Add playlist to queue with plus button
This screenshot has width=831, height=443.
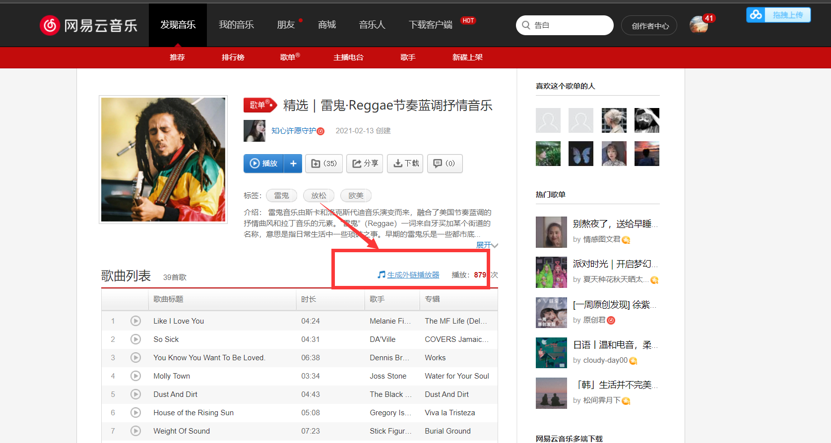[293, 164]
